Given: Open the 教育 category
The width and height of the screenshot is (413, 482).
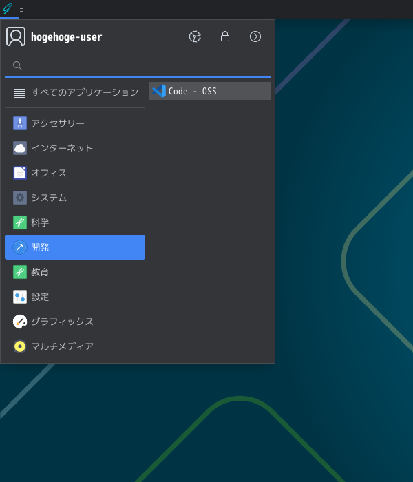Looking at the screenshot, I should point(75,272).
